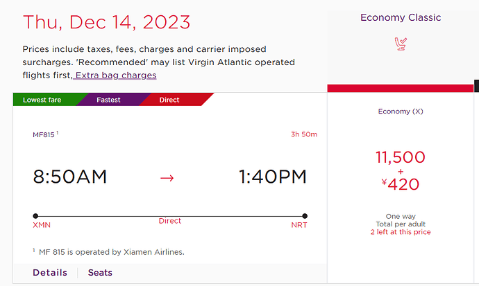This screenshot has width=479, height=286.
Task: Open the flight Details tab
Action: point(50,272)
